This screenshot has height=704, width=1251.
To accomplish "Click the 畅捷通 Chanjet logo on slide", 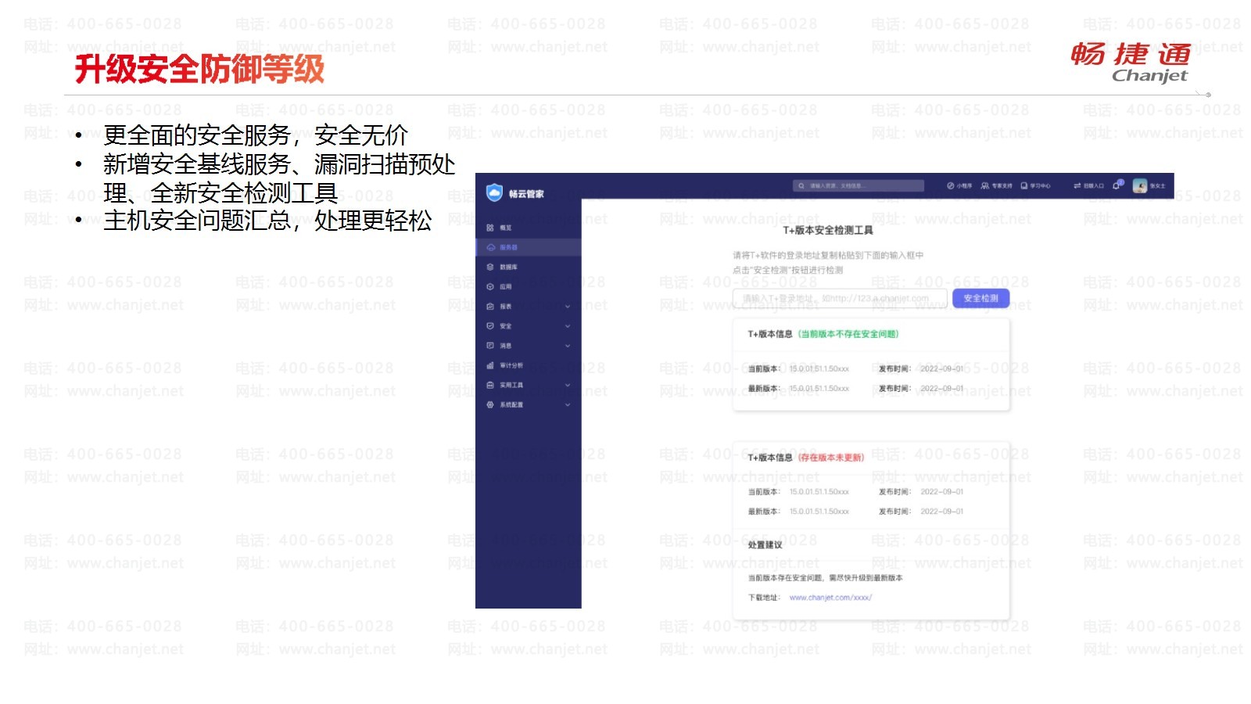I will click(1131, 62).
